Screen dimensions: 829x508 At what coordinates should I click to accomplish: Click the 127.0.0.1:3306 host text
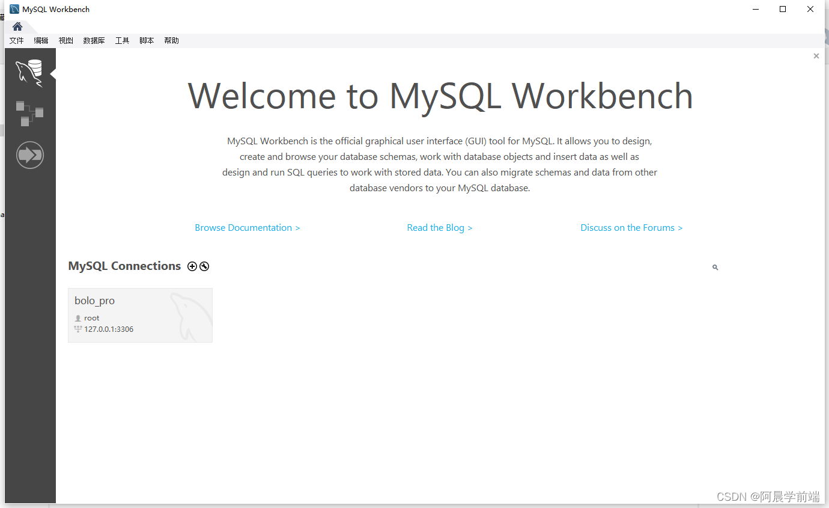point(109,329)
